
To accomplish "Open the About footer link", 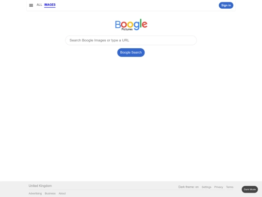I will point(62,193).
